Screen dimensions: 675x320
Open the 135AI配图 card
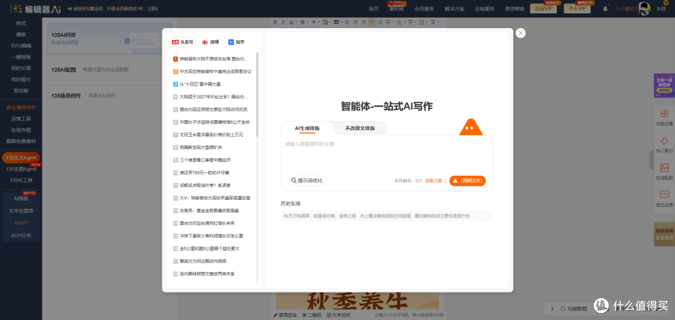pos(110,69)
